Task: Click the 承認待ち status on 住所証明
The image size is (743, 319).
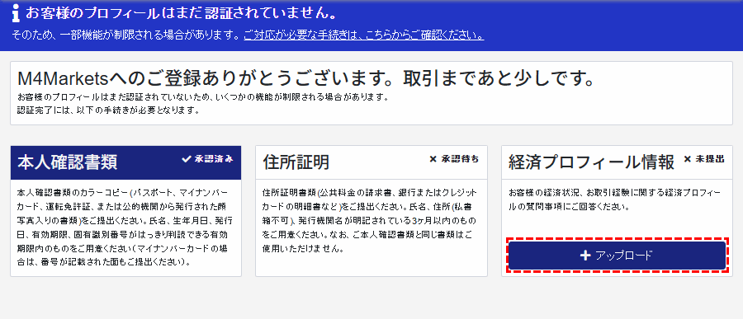Action: (x=454, y=159)
